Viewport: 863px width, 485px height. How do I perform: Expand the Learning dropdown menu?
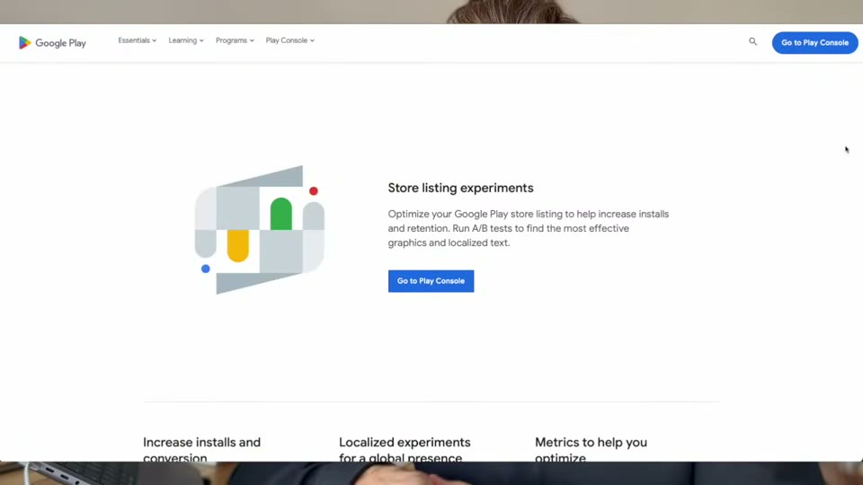pos(186,40)
